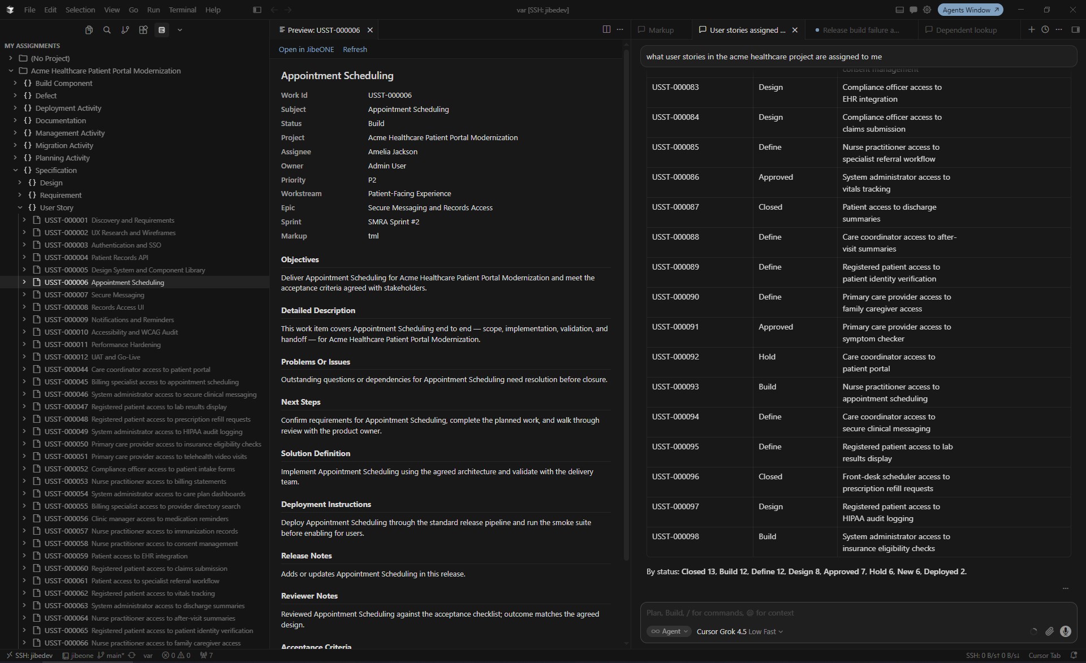Open the File menu
1086x663 pixels.
29,10
